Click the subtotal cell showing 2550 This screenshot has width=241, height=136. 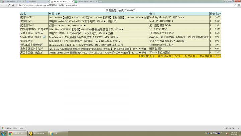(218, 29)
